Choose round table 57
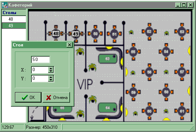196x132 pixels. [x=182, y=72]
